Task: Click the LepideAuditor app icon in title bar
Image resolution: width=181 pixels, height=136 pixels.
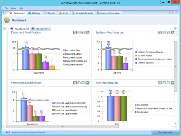Action: [x=3, y=3]
